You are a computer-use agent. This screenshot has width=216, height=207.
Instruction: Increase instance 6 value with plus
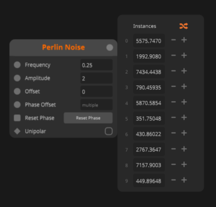[x=184, y=133]
